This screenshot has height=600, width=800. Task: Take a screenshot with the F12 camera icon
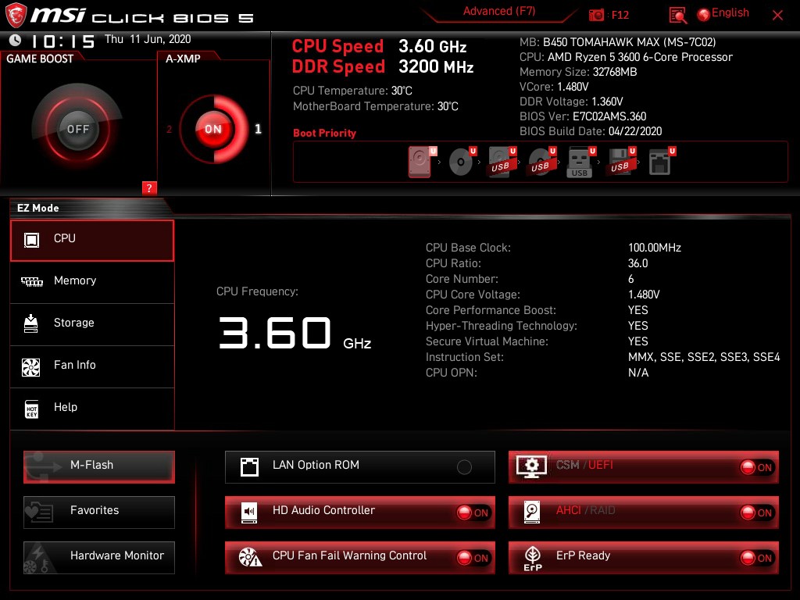tap(596, 16)
